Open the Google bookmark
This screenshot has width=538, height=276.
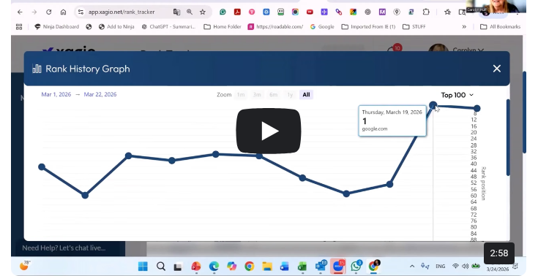tap(322, 27)
